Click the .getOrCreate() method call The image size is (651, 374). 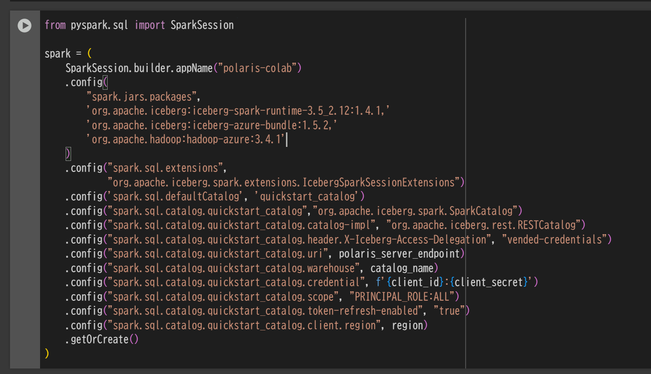pyautogui.click(x=102, y=339)
